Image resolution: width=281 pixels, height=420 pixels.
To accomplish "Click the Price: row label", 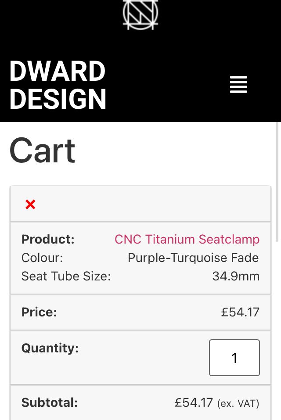I will [39, 312].
